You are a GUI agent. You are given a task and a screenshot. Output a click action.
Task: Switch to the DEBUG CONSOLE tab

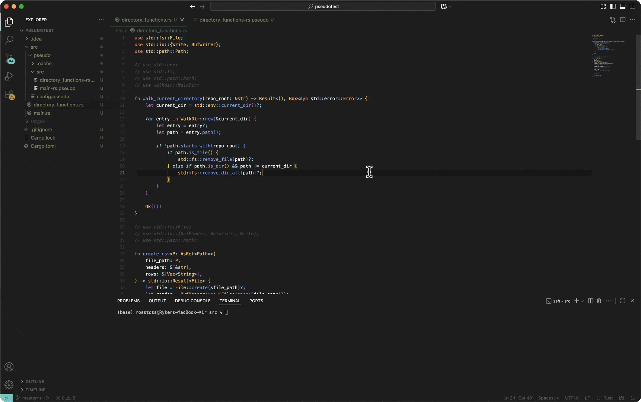(x=192, y=301)
